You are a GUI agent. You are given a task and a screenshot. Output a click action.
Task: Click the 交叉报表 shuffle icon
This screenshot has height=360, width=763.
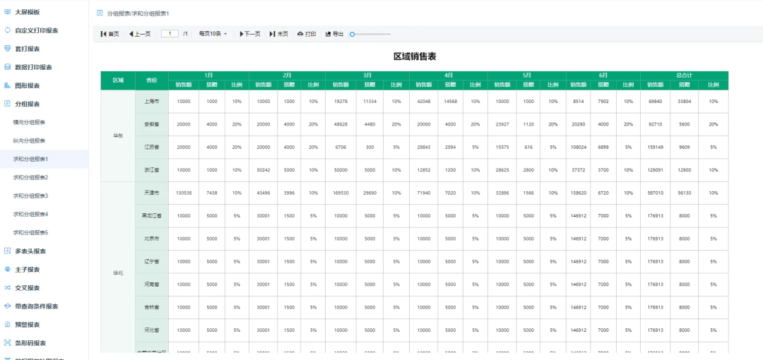tap(7, 288)
